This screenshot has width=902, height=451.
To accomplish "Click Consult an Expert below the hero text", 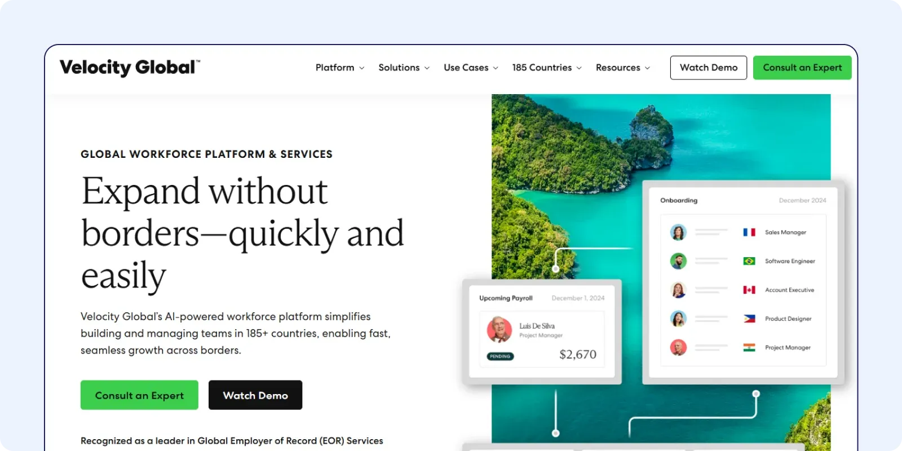I will tap(139, 395).
